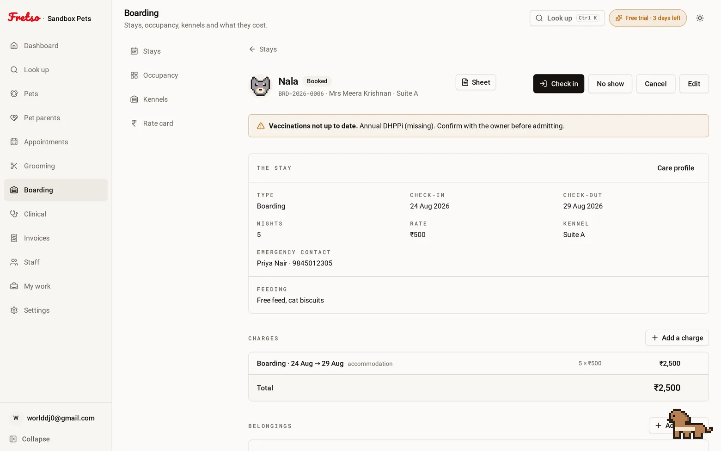This screenshot has width=721, height=451.
Task: Click the Look up magnifier icon in sidebar
Action: 14,70
